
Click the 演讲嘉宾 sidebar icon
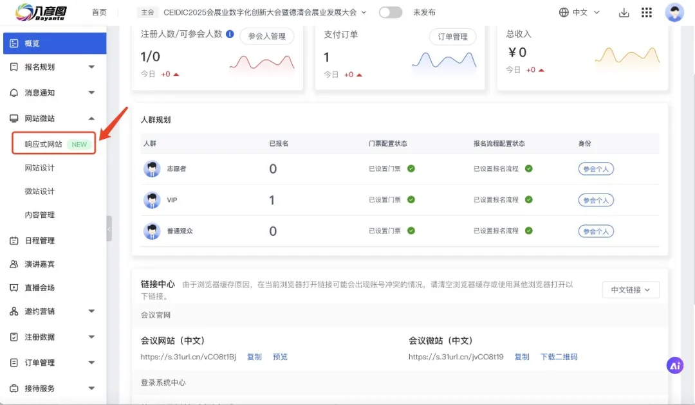coord(14,264)
